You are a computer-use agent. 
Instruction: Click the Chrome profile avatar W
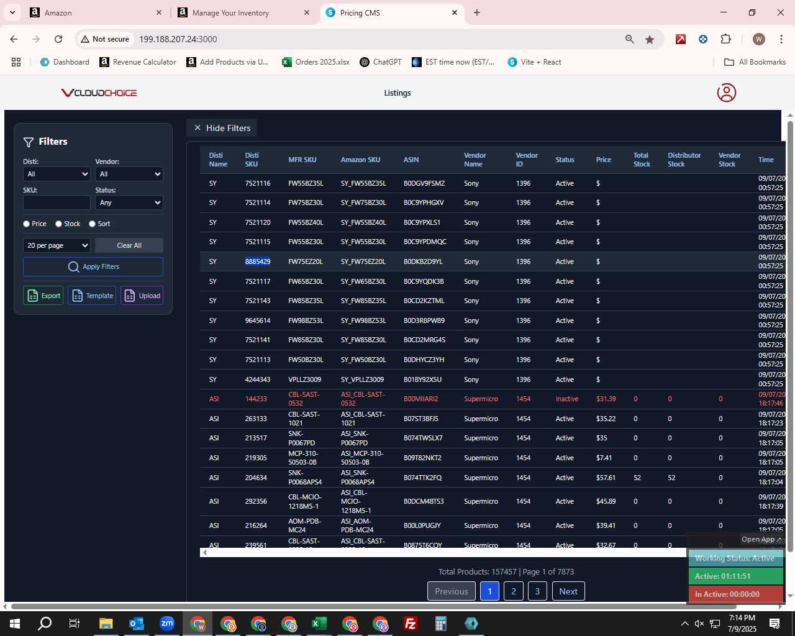click(x=758, y=39)
